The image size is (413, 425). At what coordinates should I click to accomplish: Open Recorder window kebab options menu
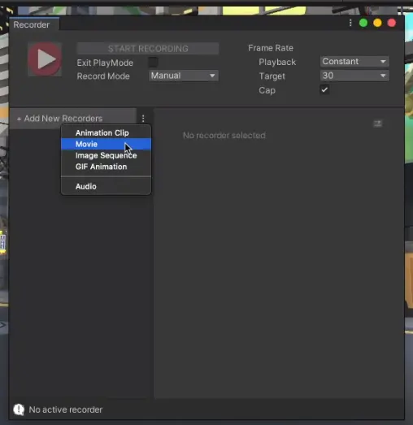350,23
